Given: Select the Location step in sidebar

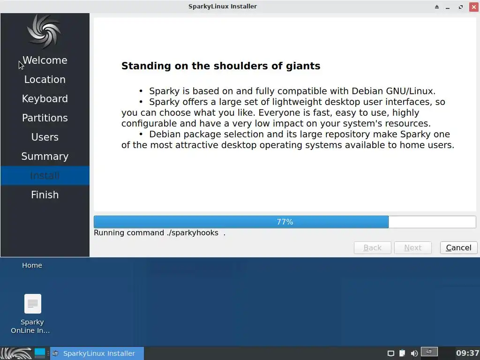Looking at the screenshot, I should pyautogui.click(x=45, y=80).
